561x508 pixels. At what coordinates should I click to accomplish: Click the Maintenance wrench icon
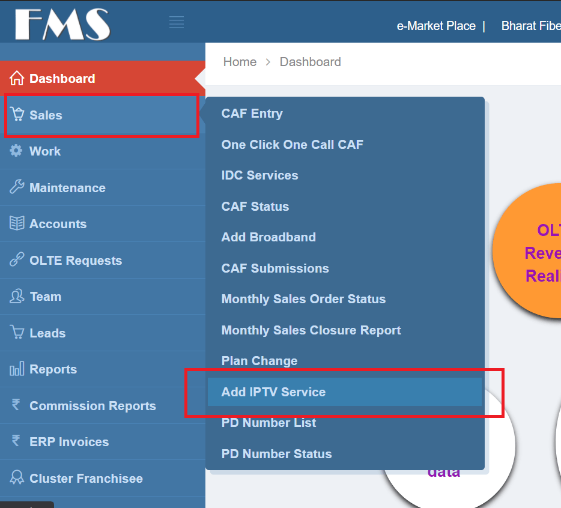tap(17, 187)
